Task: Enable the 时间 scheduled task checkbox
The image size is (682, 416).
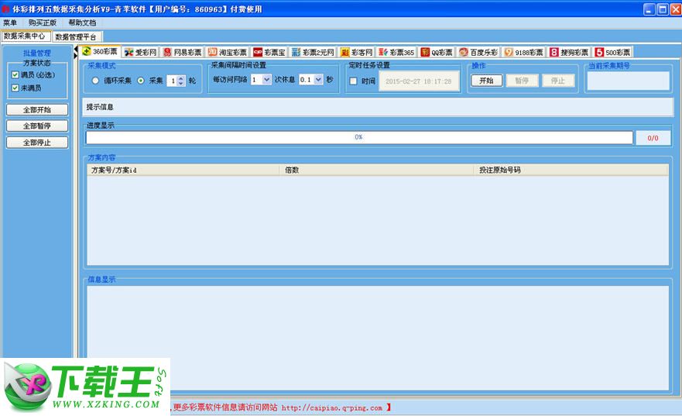Action: coord(353,81)
